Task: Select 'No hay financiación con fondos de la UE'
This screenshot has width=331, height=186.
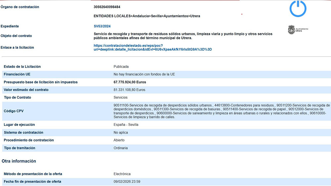Action: [144, 74]
